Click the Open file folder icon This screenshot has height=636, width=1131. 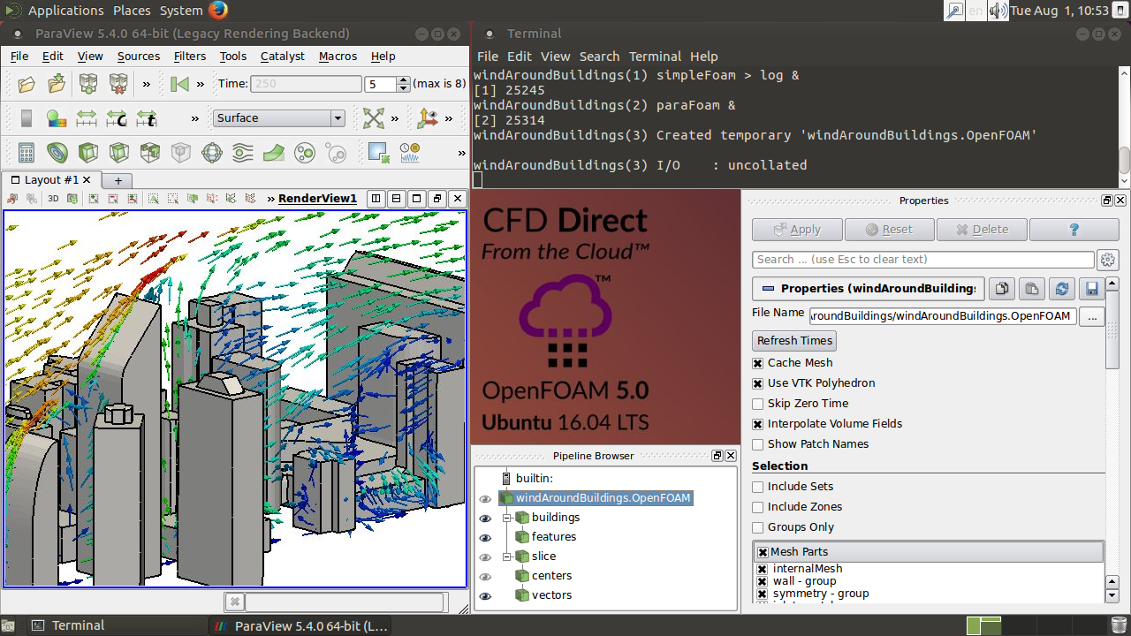pos(27,84)
